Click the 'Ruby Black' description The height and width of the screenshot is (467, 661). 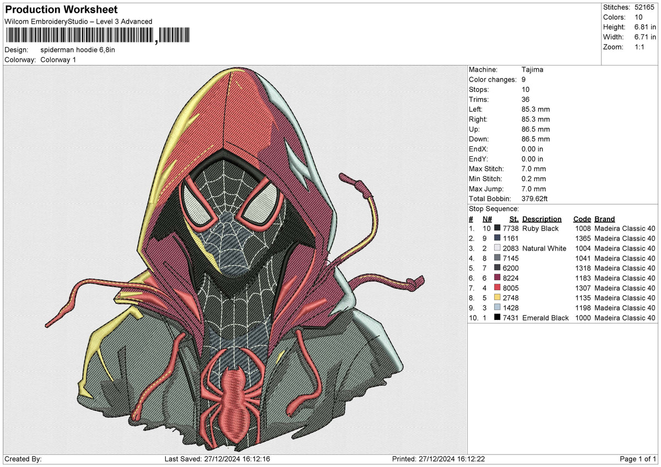540,229
